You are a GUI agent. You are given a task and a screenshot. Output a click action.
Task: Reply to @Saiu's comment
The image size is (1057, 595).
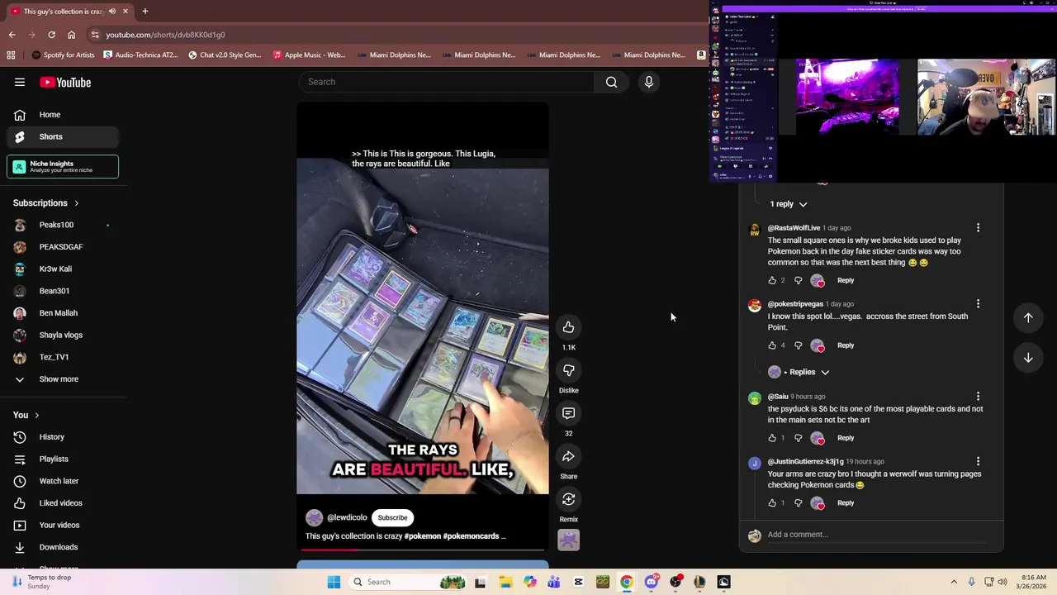point(846,438)
